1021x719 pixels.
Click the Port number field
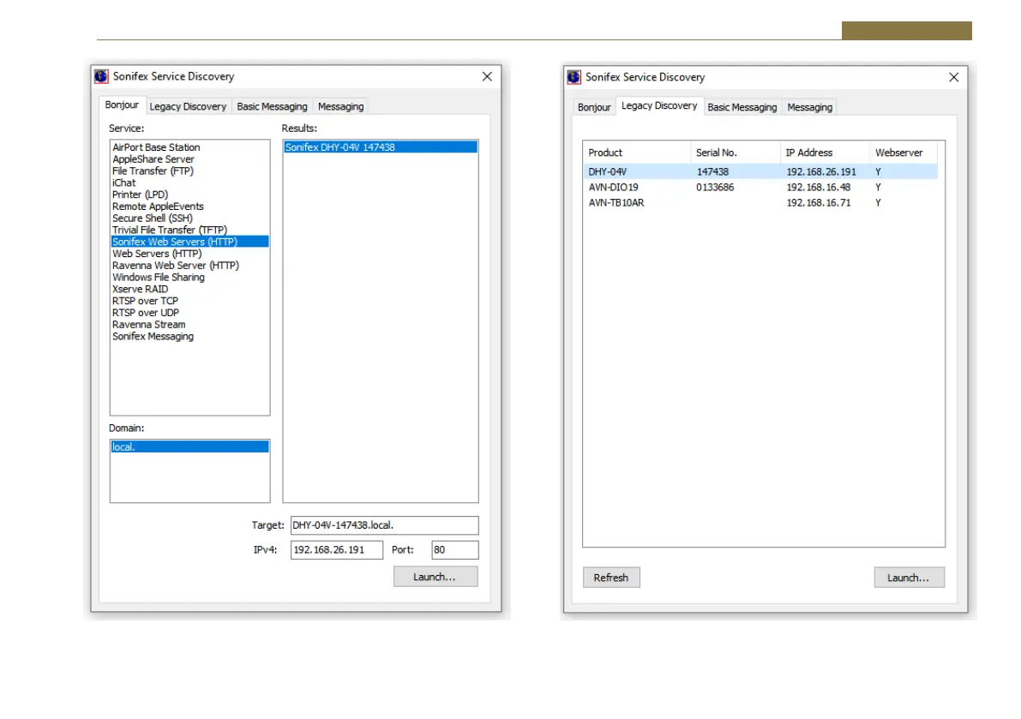[454, 550]
